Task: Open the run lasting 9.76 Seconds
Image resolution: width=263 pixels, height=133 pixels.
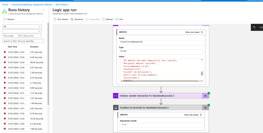Action: point(23,114)
